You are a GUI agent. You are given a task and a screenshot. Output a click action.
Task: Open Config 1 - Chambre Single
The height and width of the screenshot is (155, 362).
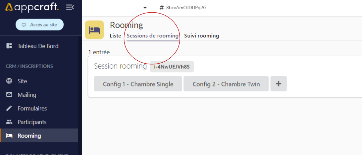138,84
